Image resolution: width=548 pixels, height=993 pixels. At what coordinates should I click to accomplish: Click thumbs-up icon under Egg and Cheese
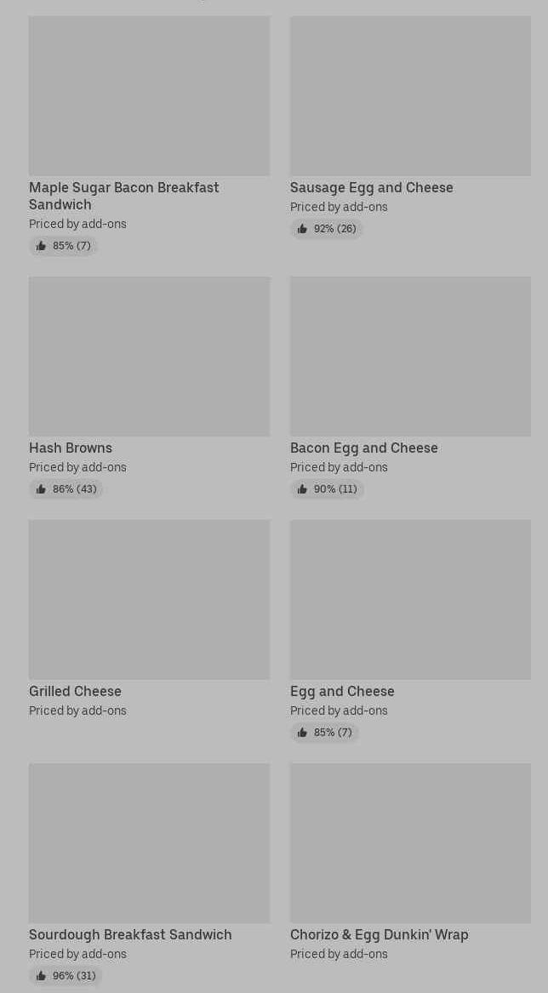point(302,733)
